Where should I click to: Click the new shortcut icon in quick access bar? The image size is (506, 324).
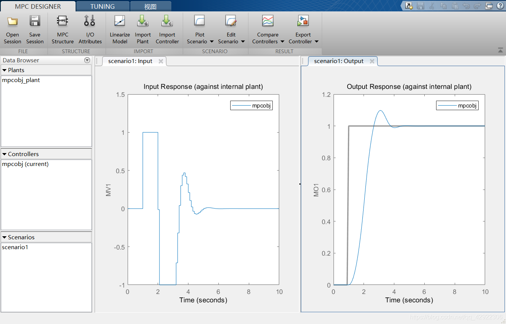point(409,6)
